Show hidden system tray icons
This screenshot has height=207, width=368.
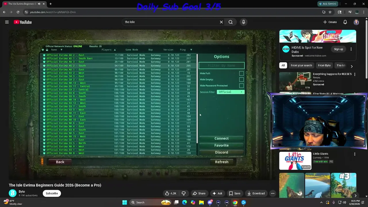pos(321,202)
